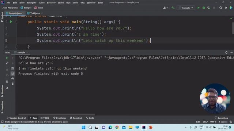Open the Window menu

tap(91, 3)
